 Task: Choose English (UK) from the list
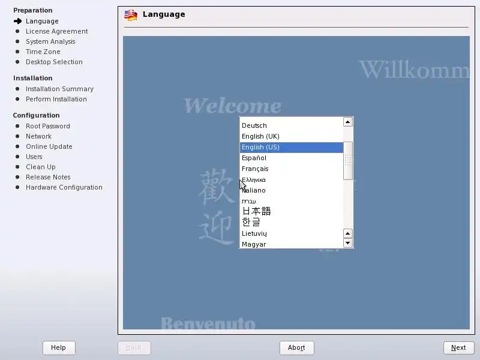point(292,136)
